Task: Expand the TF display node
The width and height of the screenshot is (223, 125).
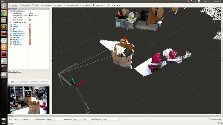Action: tap(9, 29)
